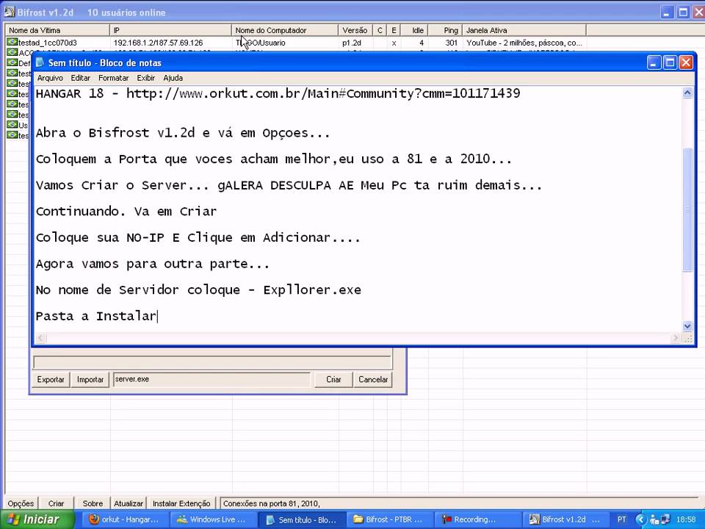Viewport: 705px width, 529px height.
Task: Click status text 'Conexões na porta 81, 2010,'
Action: coord(271,503)
